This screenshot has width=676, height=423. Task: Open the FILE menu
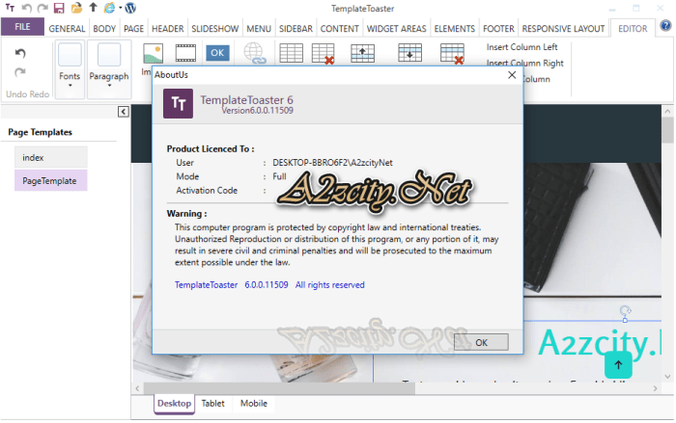point(22,27)
